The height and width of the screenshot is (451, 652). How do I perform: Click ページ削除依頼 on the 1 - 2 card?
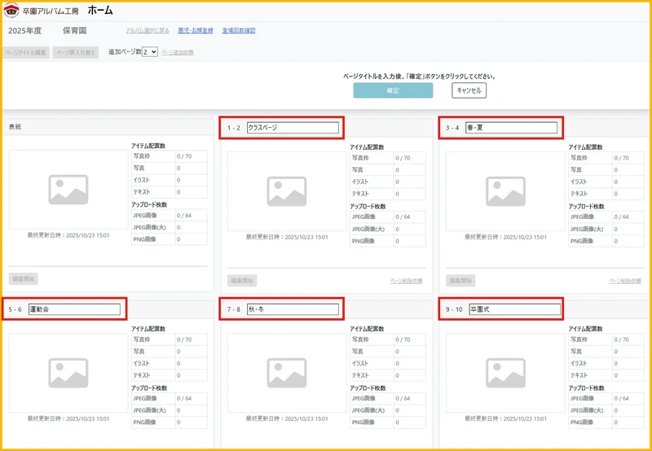(x=406, y=281)
